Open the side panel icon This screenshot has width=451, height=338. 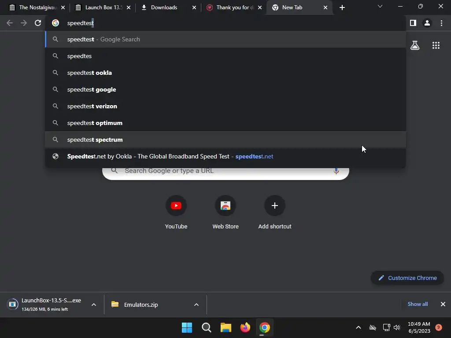coord(413,23)
